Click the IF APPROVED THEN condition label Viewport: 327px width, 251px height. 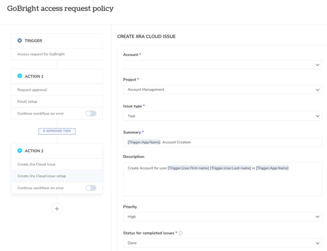tap(57, 131)
